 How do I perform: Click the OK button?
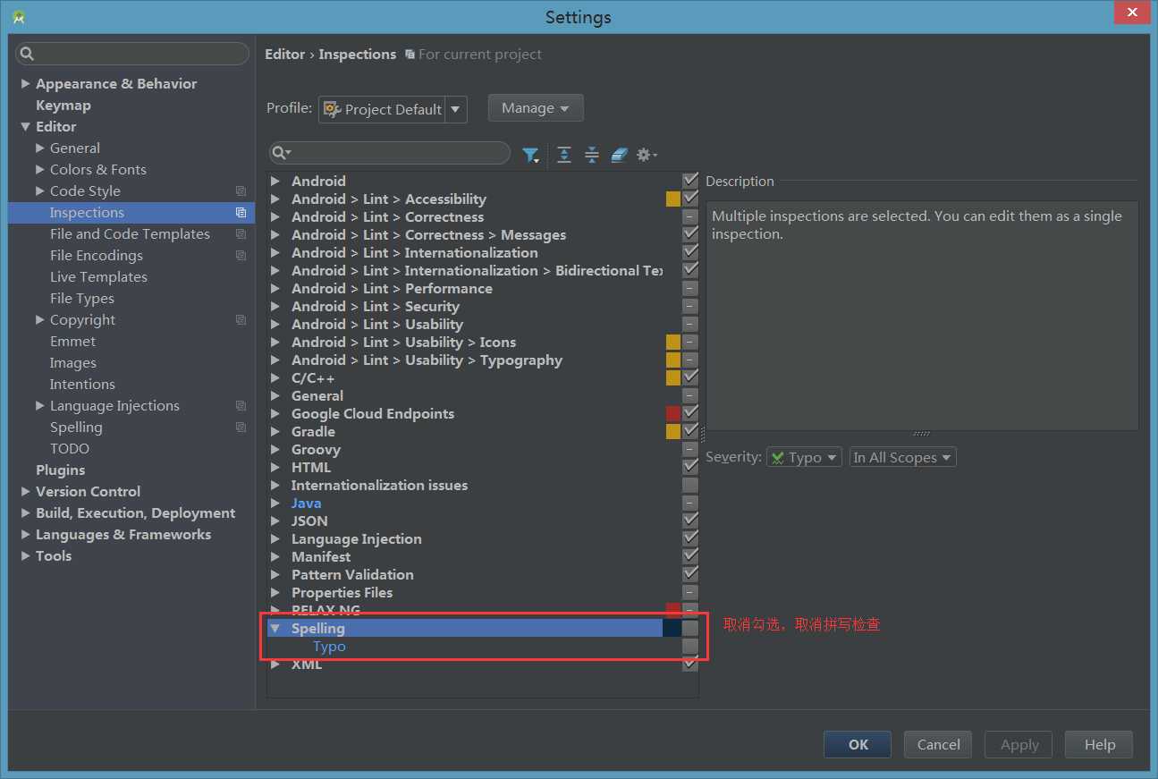(x=858, y=744)
